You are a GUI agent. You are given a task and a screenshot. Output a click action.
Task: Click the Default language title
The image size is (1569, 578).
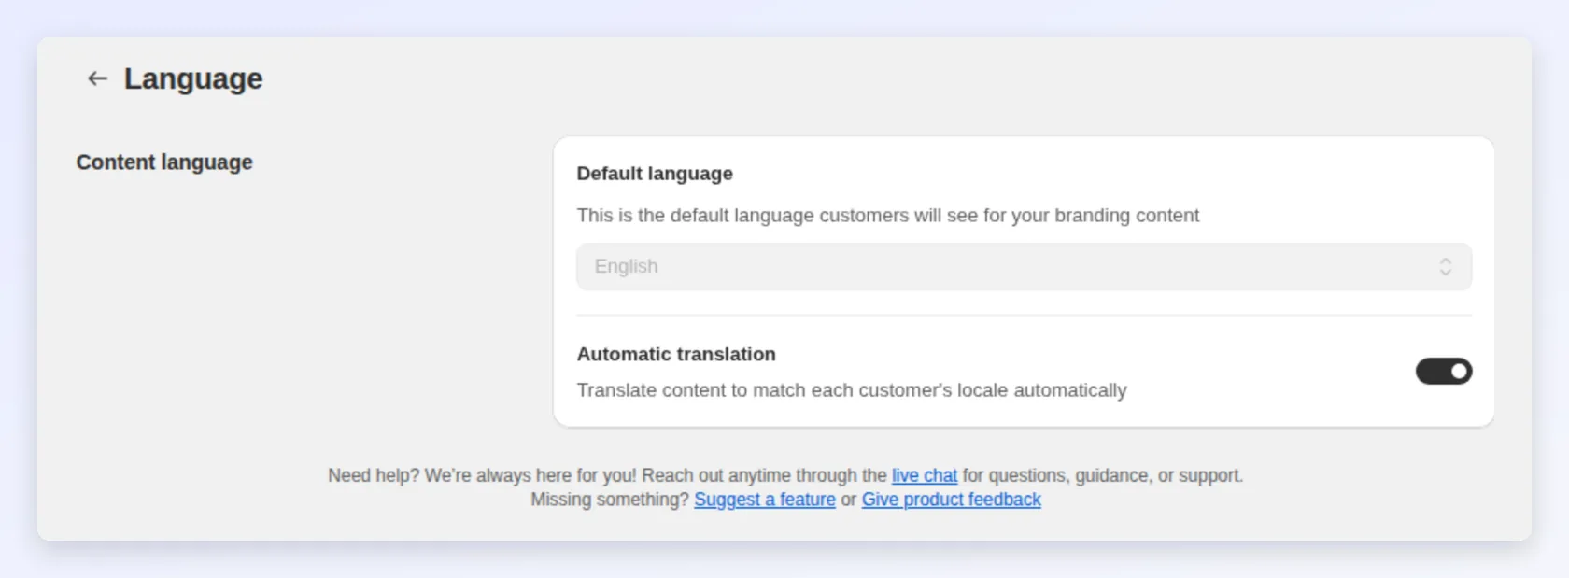tap(655, 174)
